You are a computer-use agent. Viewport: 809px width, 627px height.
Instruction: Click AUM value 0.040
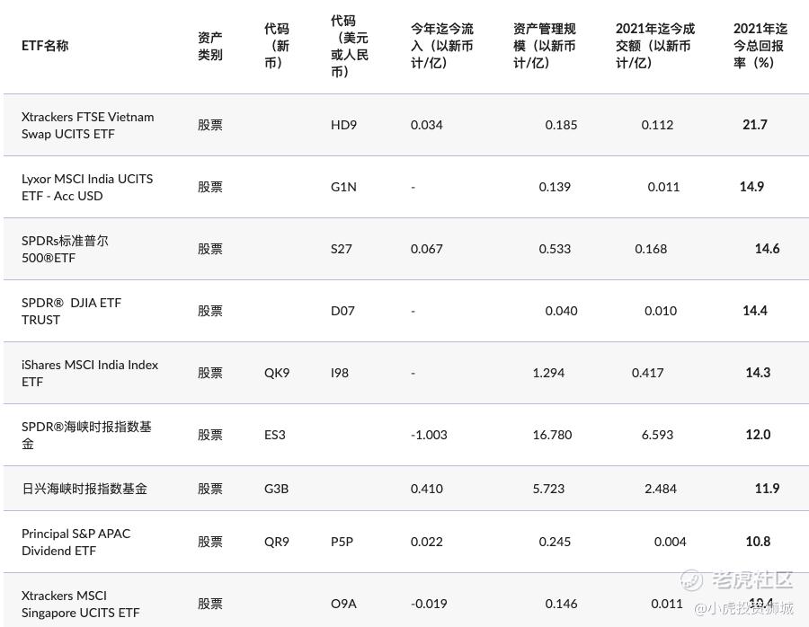point(561,311)
